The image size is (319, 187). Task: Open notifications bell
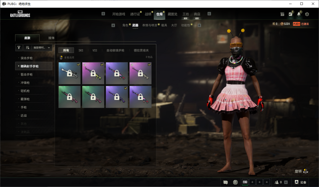(x=299, y=14)
